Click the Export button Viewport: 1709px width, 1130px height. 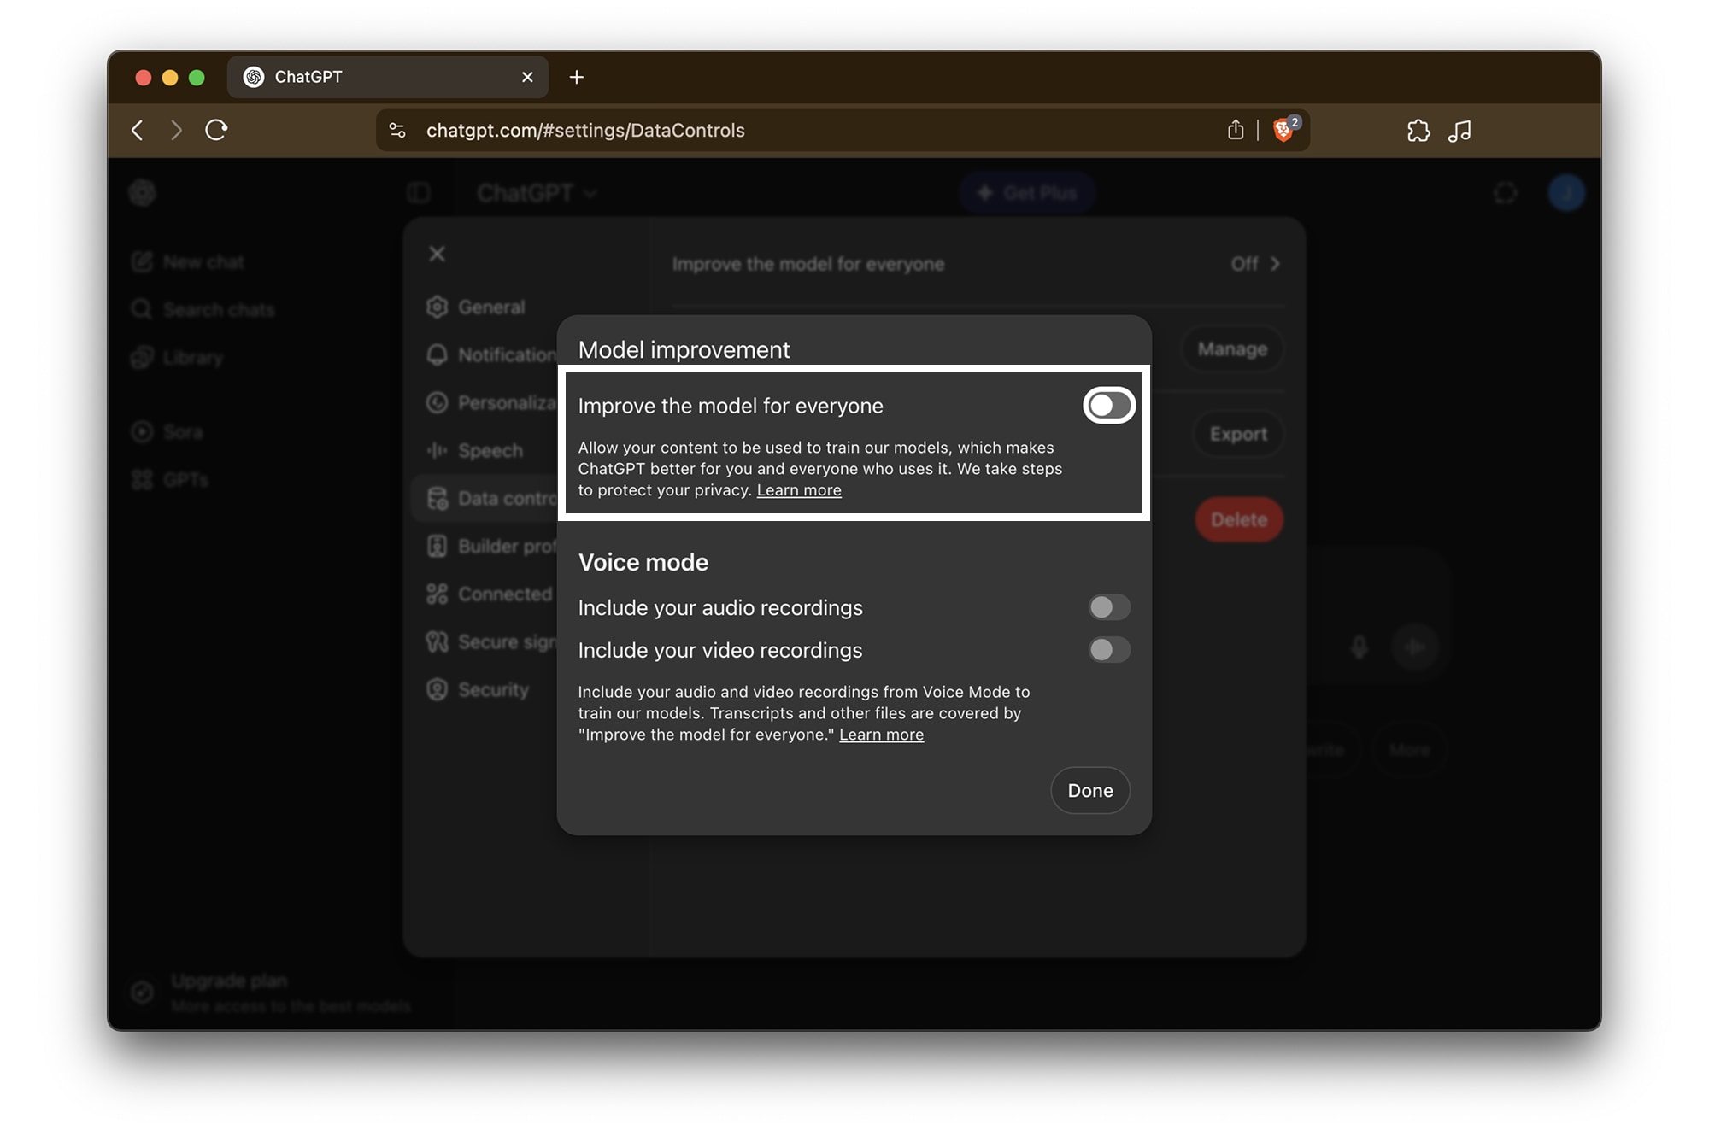(x=1238, y=434)
